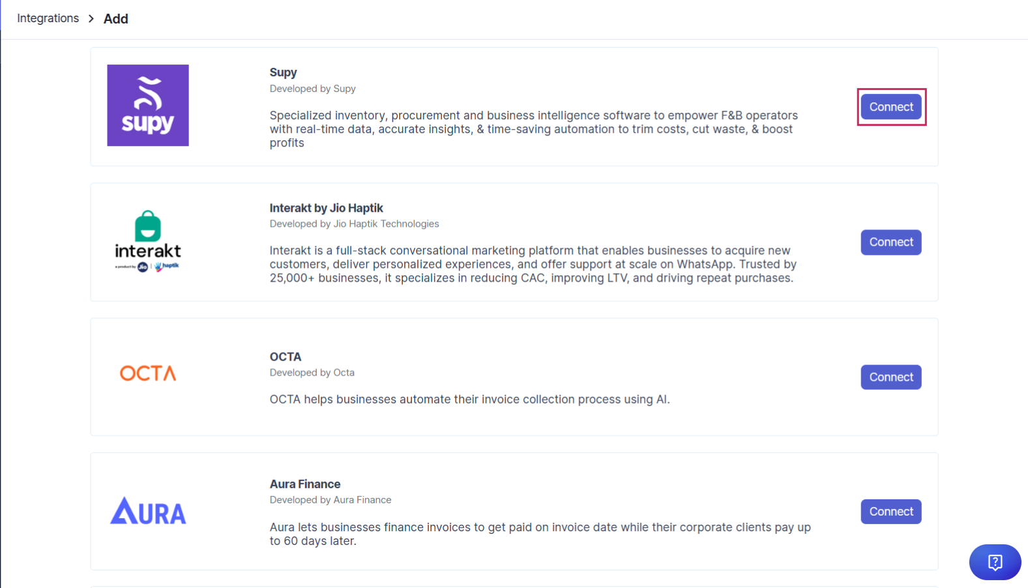The width and height of the screenshot is (1028, 588).
Task: Click the orange OCTA logo
Action: click(148, 373)
